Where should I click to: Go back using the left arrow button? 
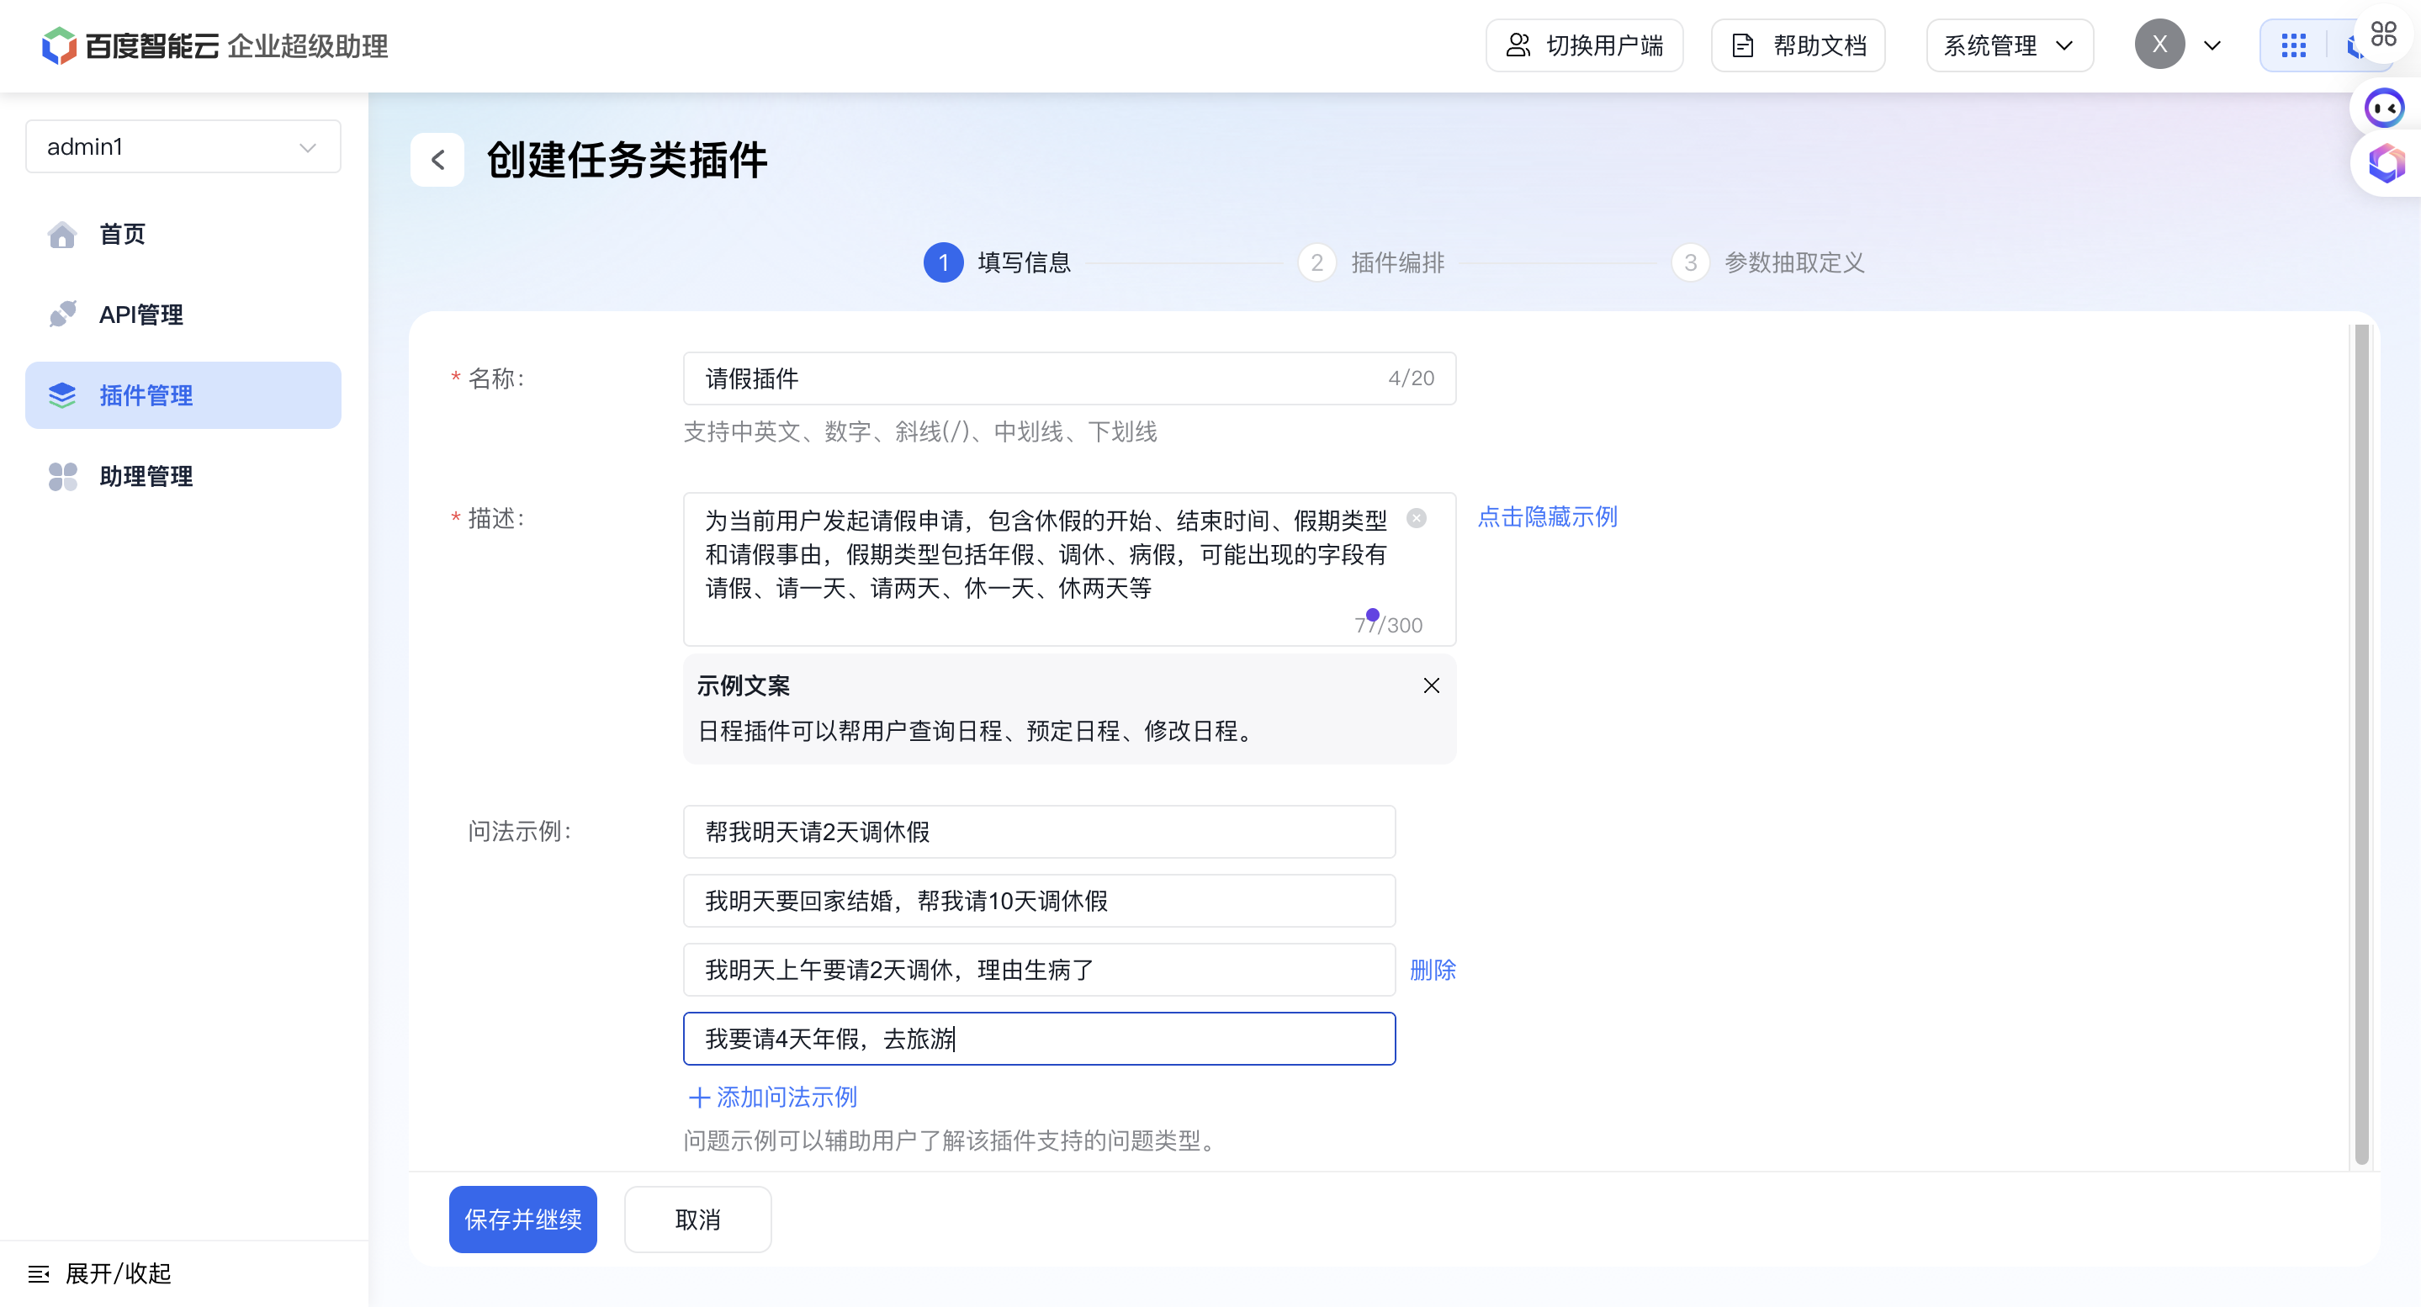[437, 160]
